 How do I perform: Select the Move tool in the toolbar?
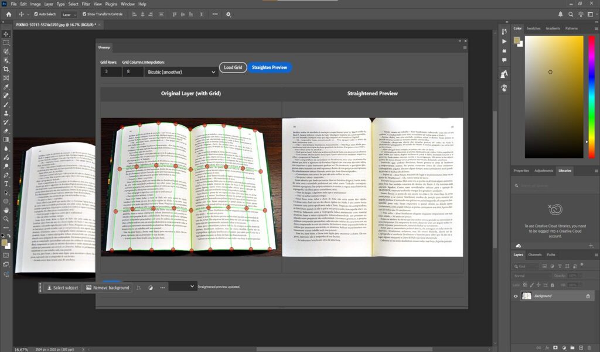click(6, 34)
